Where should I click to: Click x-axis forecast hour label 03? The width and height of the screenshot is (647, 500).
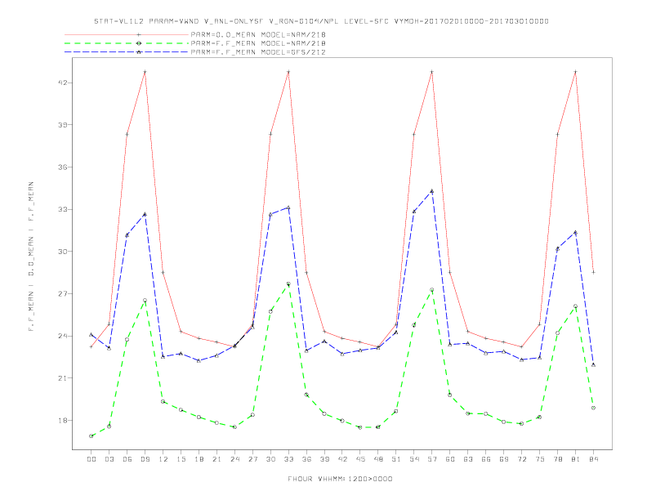pos(109,459)
